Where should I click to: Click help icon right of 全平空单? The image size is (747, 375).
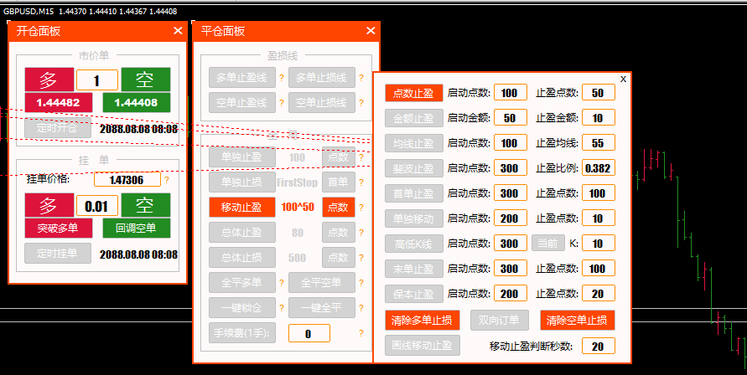coord(361,283)
